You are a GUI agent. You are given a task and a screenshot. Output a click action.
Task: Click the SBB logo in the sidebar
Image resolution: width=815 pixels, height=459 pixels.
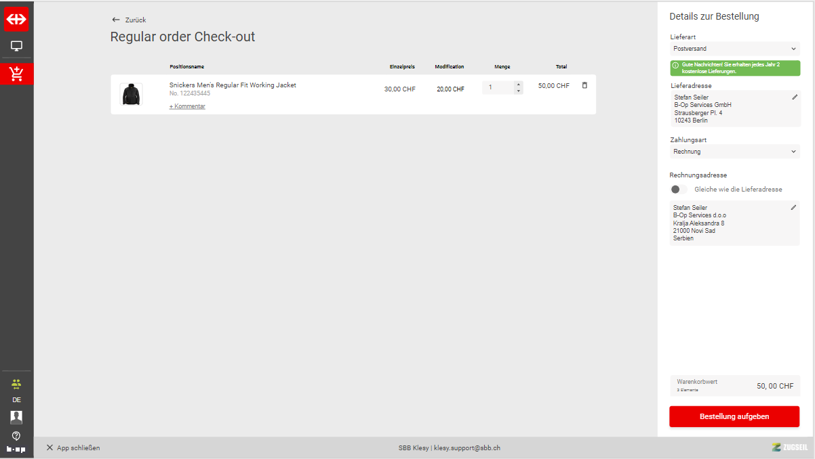[x=16, y=20]
